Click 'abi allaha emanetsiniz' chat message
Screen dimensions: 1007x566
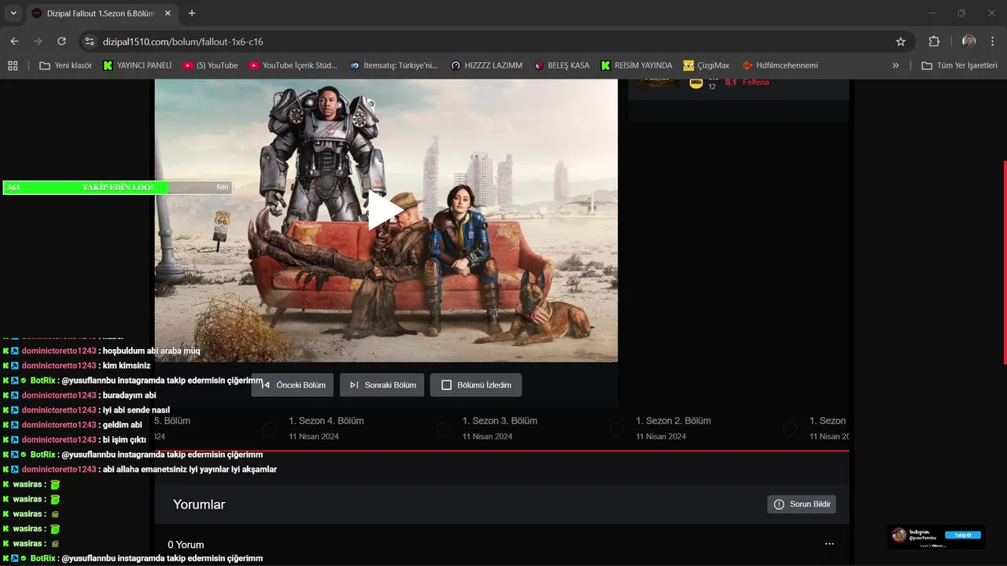pos(190,469)
